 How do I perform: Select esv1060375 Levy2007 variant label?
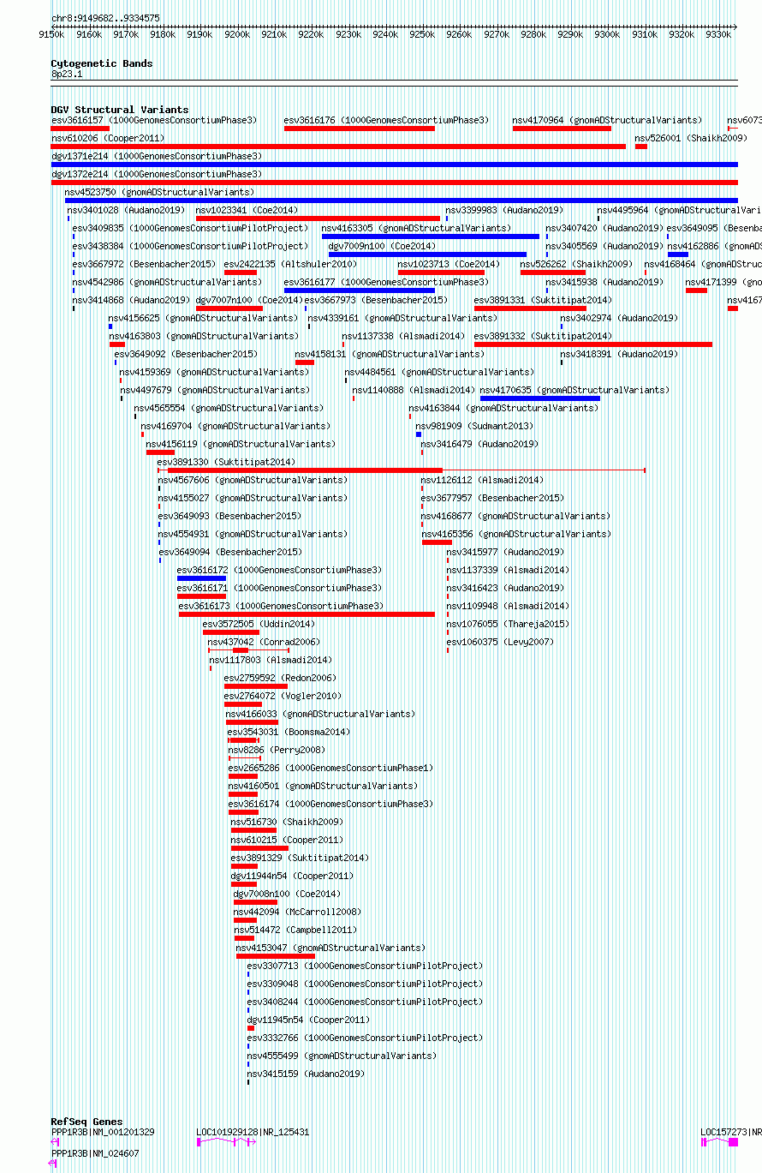pyautogui.click(x=500, y=642)
